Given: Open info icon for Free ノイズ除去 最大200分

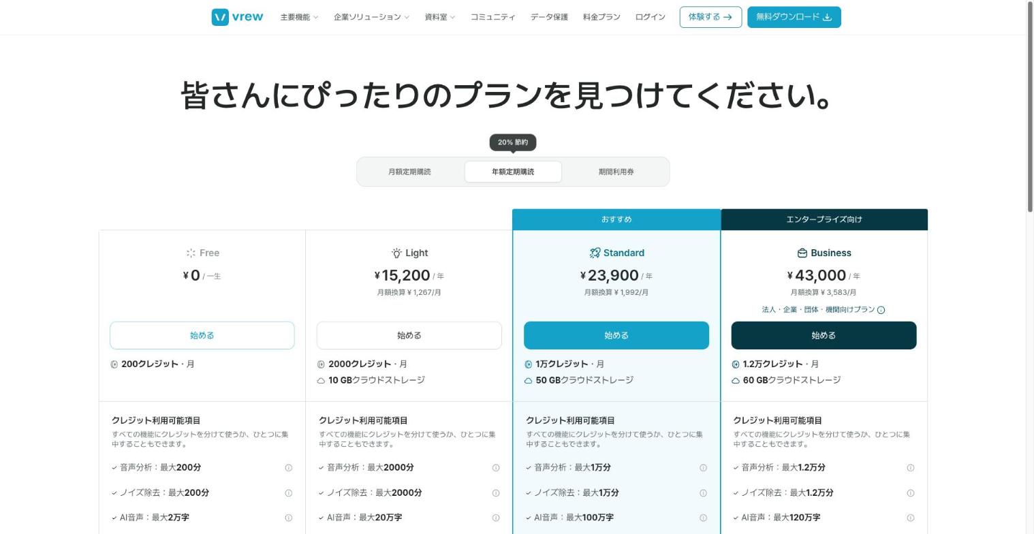Looking at the screenshot, I should click(x=288, y=493).
